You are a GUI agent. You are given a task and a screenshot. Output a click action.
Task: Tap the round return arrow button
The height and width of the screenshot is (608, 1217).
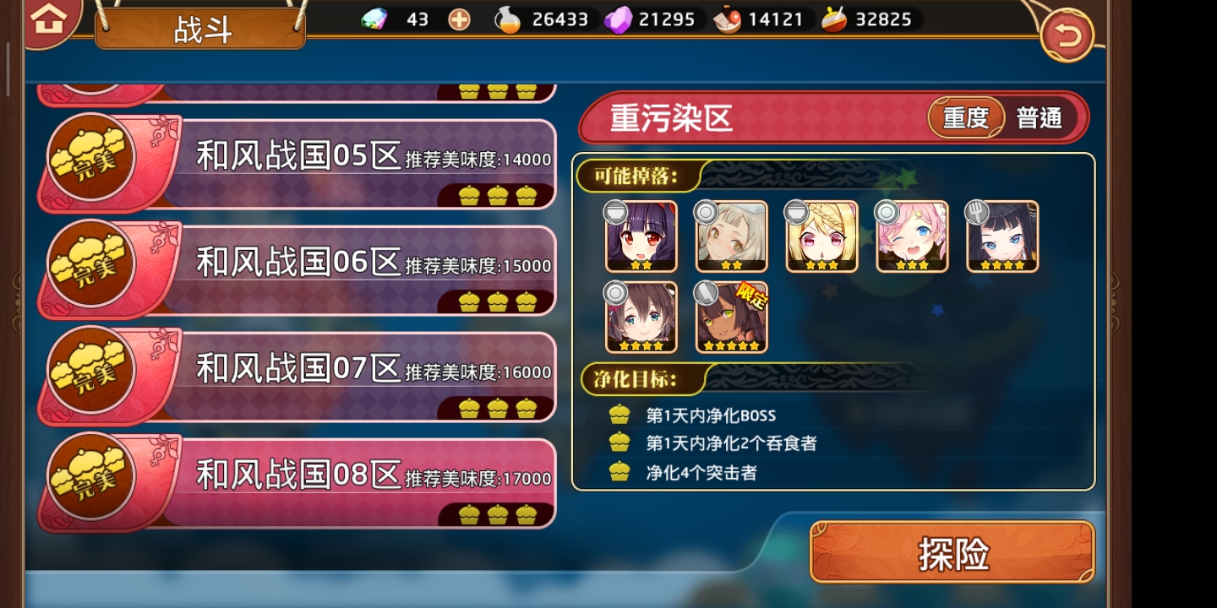pyautogui.click(x=1067, y=35)
